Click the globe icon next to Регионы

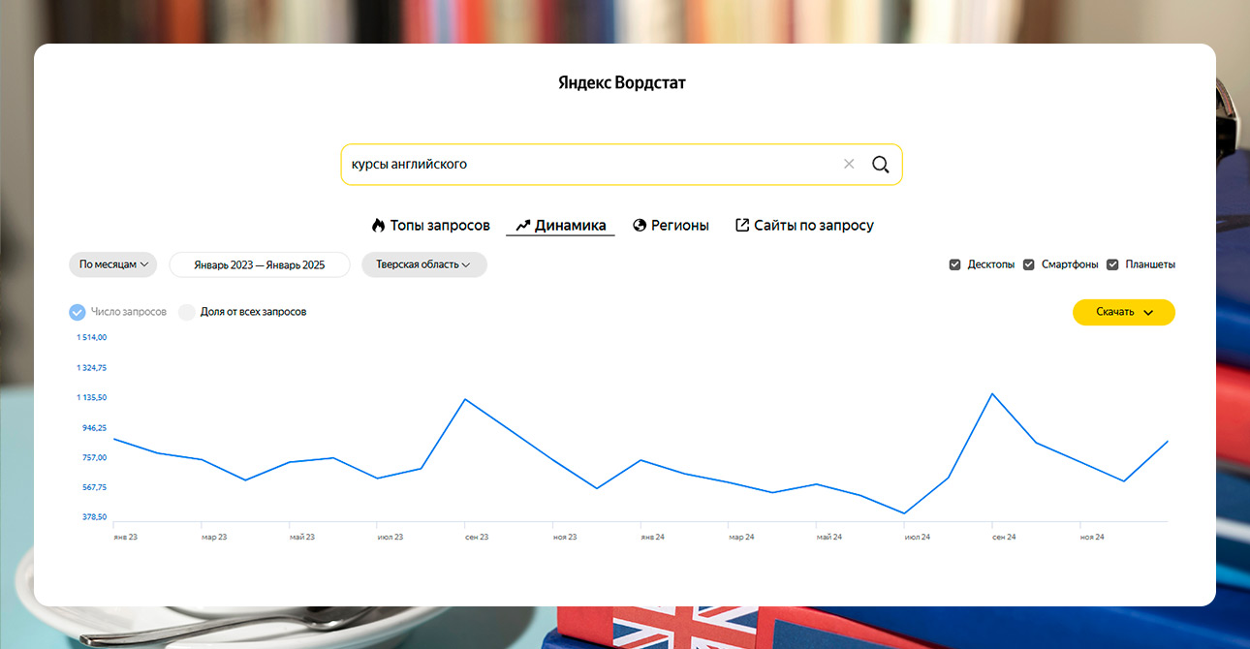[x=640, y=226]
